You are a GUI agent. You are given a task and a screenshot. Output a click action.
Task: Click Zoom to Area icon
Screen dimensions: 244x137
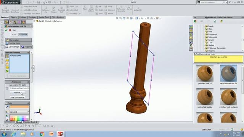[120, 18]
